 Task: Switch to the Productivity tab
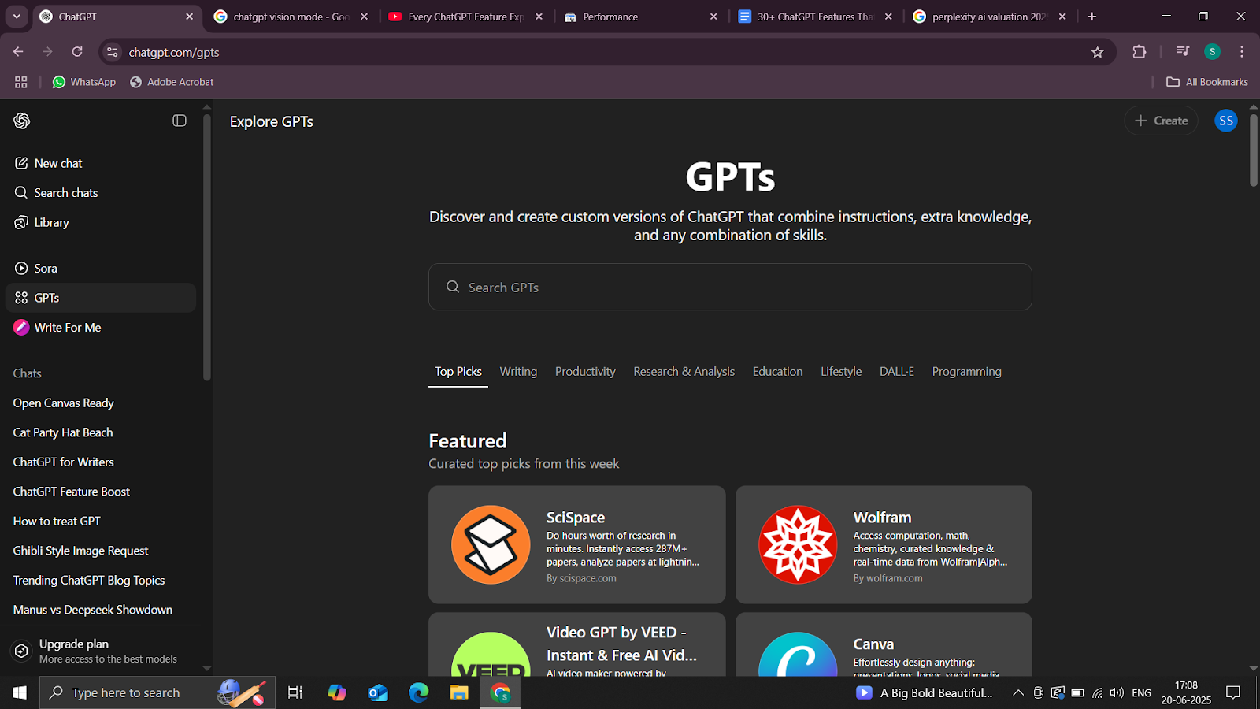[x=585, y=372]
